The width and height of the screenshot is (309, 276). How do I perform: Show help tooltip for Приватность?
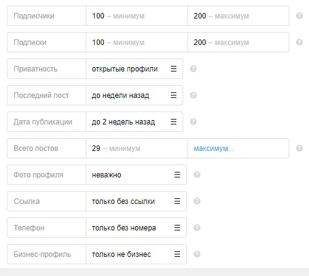(193, 69)
